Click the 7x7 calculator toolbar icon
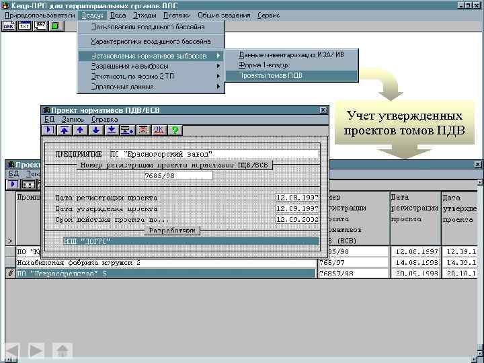Image resolution: width=484 pixels, height=363 pixels. 24,26
